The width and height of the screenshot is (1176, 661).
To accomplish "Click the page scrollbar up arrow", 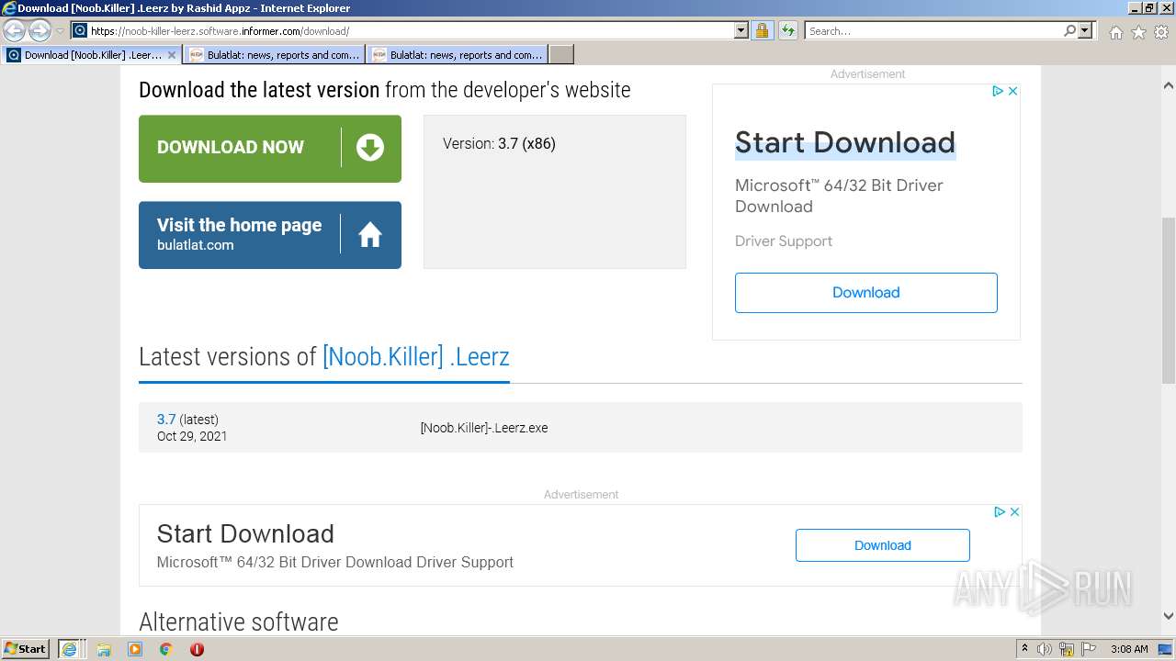I will click(x=1169, y=85).
